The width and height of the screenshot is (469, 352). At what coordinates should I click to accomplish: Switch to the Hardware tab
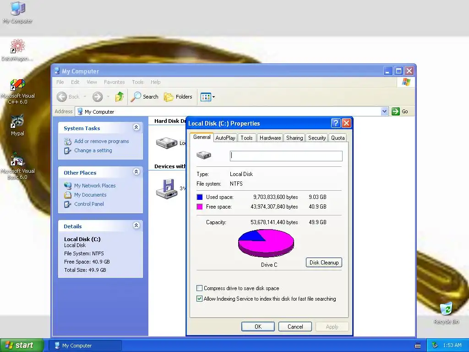tap(270, 138)
